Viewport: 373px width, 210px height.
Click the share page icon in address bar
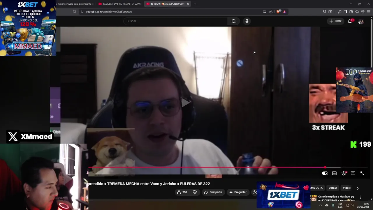(271, 12)
